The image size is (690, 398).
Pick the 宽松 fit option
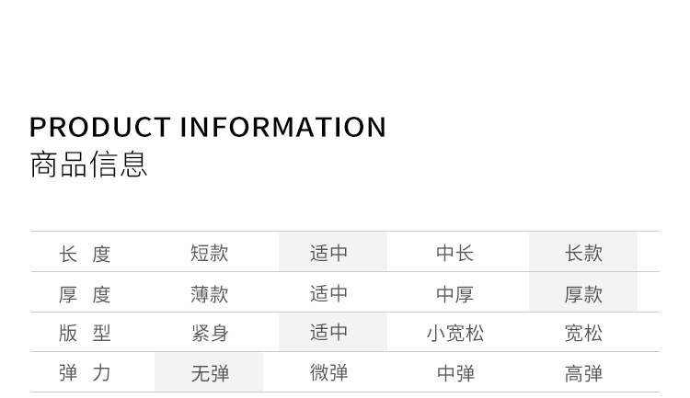point(583,334)
